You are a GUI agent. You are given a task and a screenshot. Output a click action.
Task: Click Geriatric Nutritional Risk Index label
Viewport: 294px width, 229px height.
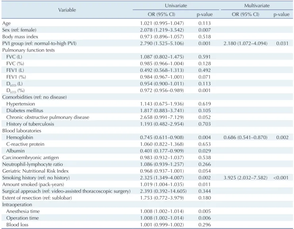point(35,171)
